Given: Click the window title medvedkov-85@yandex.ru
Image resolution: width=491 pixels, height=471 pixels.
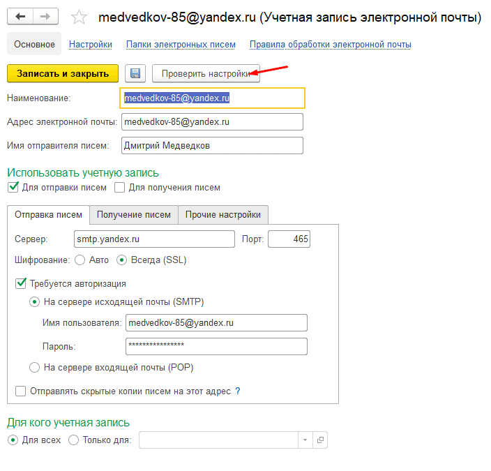Looking at the screenshot, I should point(177,17).
